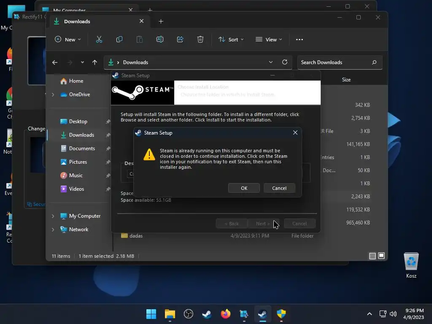Select Home in the navigation pane

(x=76, y=81)
